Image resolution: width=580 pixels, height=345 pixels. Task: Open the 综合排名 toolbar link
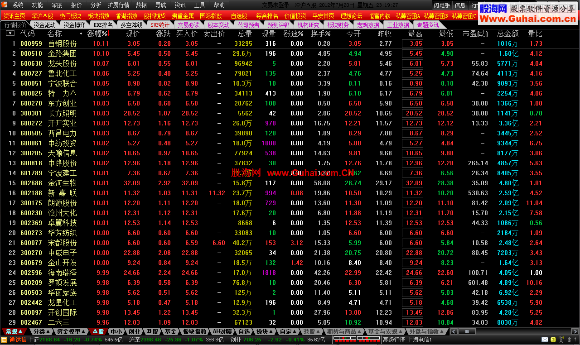pos(267,16)
